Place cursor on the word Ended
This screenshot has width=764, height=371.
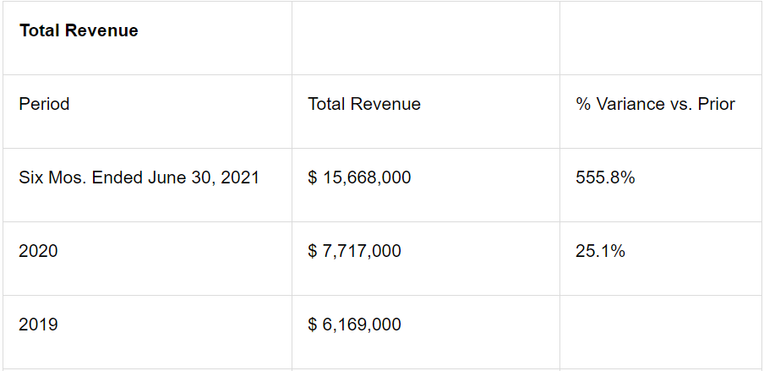[118, 178]
